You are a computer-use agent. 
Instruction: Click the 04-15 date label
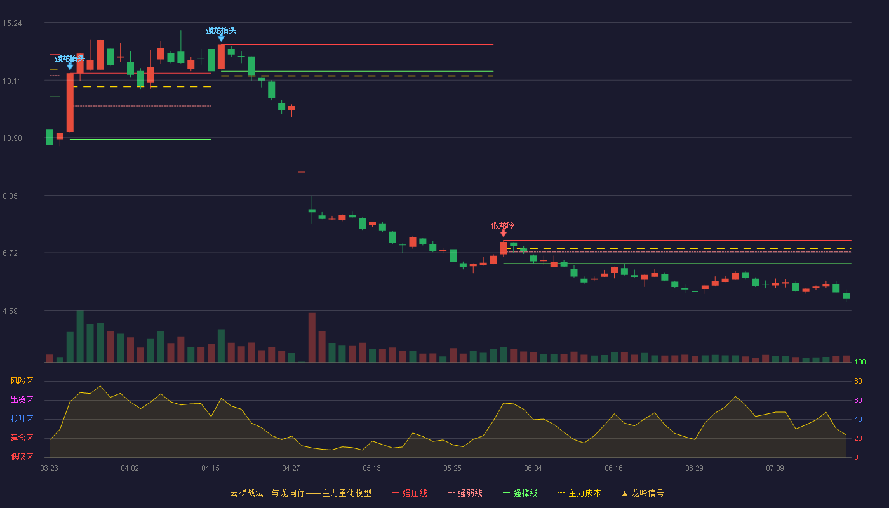210,468
